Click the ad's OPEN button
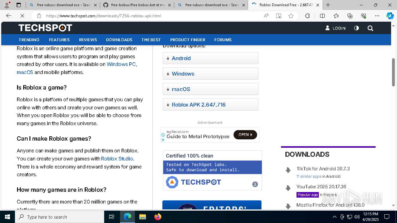Image resolution: width=397 pixels, height=223 pixels. 245,135
